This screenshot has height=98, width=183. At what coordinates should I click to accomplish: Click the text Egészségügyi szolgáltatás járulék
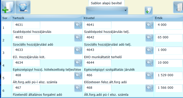click(109, 70)
